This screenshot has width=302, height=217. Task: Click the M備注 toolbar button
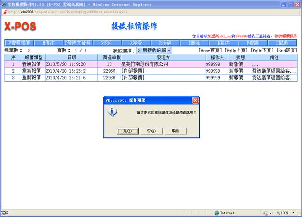pos(48,43)
